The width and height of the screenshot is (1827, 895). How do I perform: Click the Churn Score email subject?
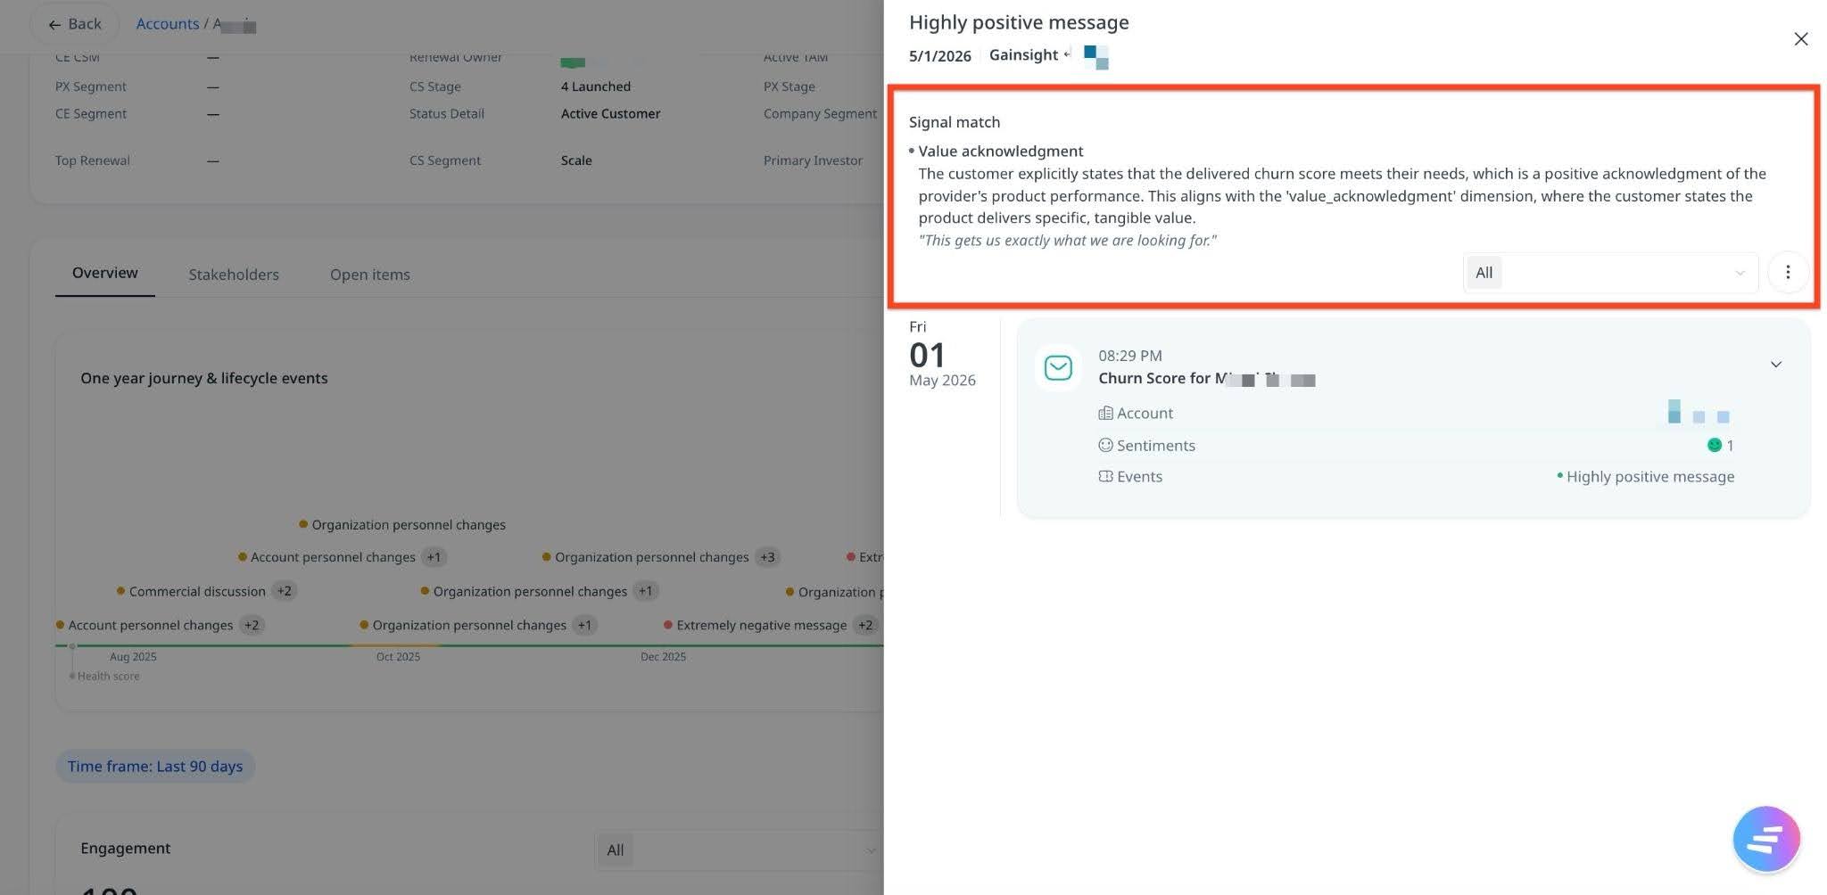(x=1206, y=378)
